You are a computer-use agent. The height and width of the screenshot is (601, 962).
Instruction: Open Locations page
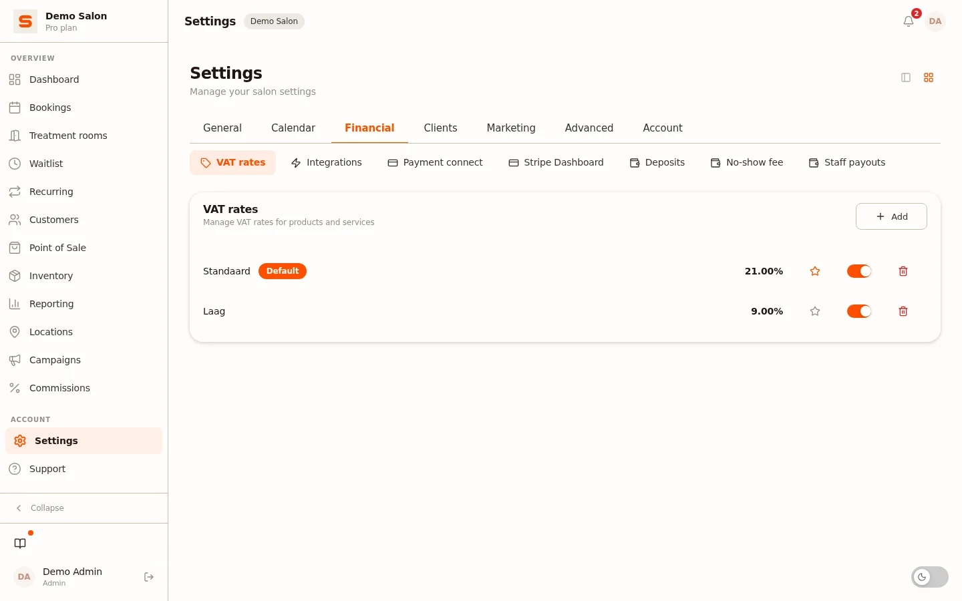pos(84,332)
